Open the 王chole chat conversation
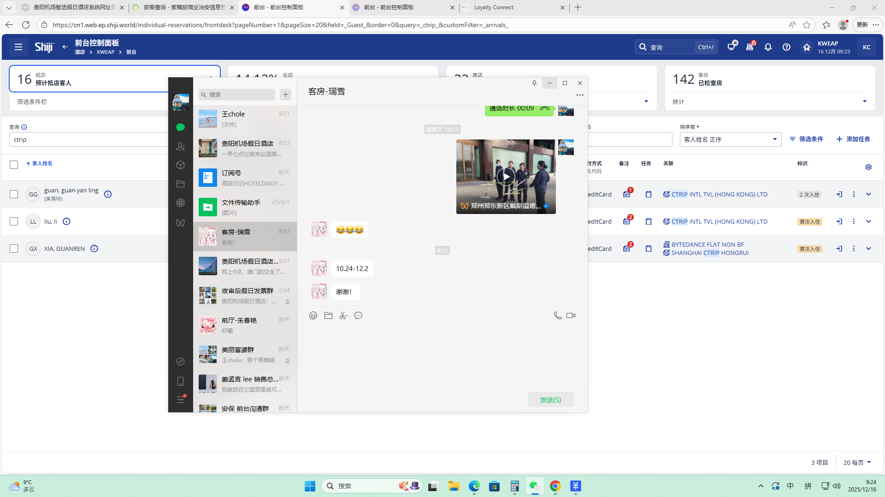 click(245, 119)
